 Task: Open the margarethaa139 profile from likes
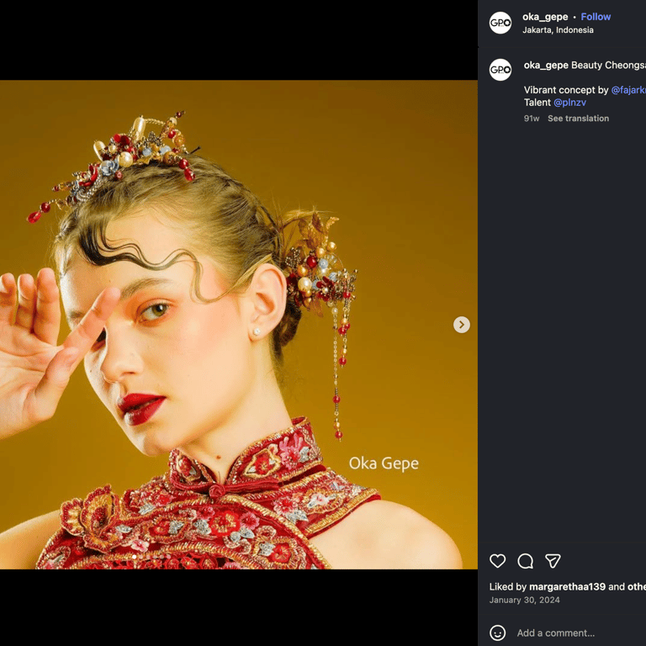coord(567,586)
